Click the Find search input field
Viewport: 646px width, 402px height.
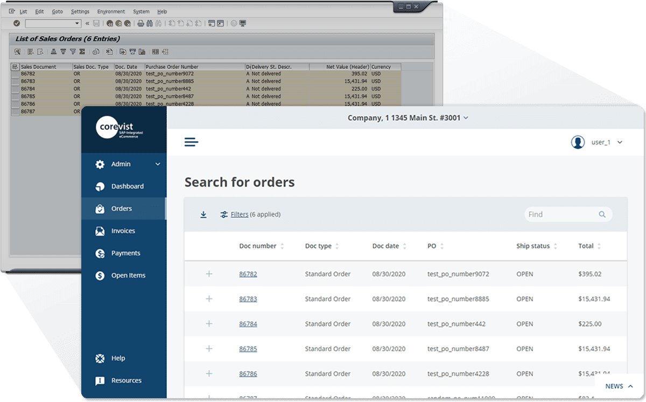click(568, 214)
